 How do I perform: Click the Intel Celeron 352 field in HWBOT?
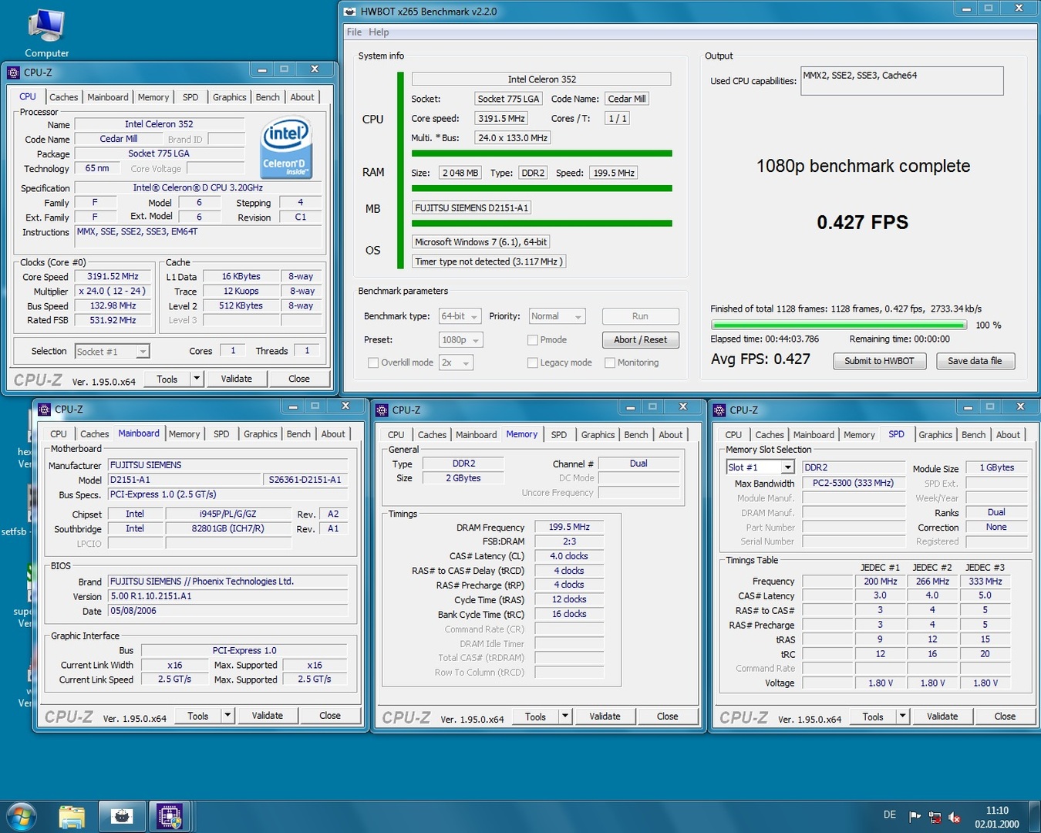[x=541, y=79]
